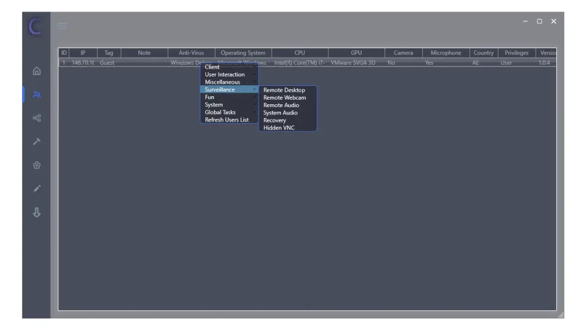Open the settings gear sidebar icon

click(x=37, y=165)
